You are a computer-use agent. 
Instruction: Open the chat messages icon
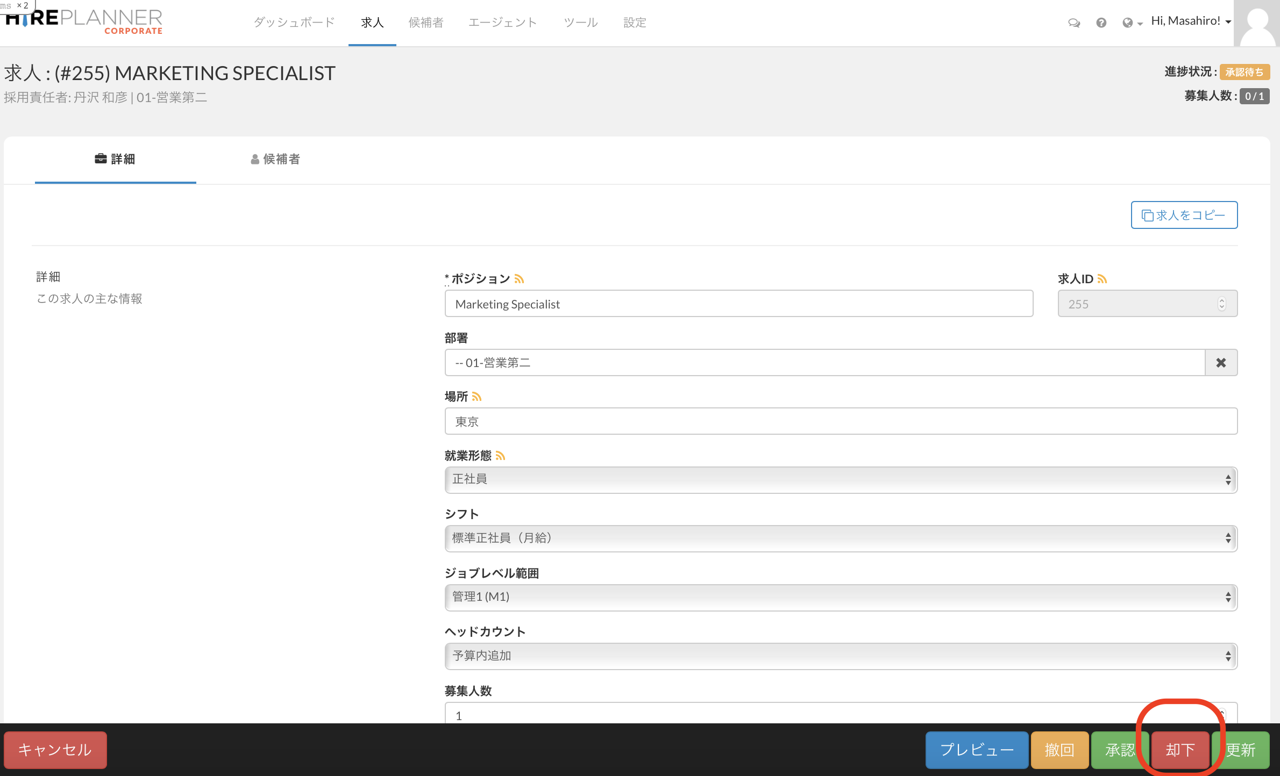pos(1073,23)
